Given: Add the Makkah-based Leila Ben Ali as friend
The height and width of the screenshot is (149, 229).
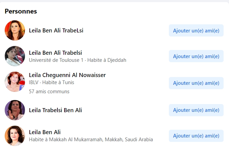Looking at the screenshot, I should pyautogui.click(x=196, y=136).
